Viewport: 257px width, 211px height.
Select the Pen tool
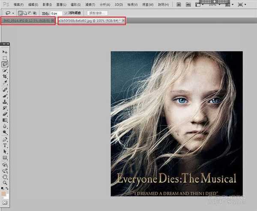[5, 139]
